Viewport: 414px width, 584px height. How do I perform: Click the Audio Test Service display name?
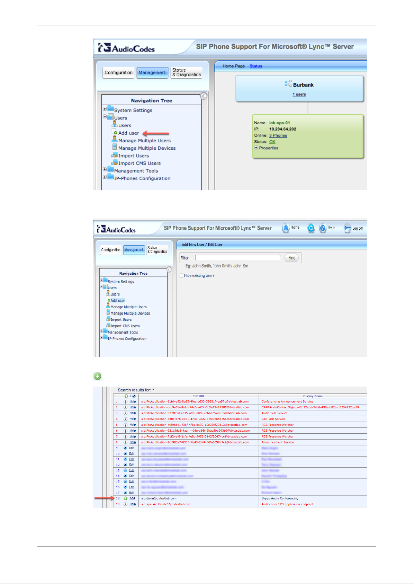click(274, 413)
